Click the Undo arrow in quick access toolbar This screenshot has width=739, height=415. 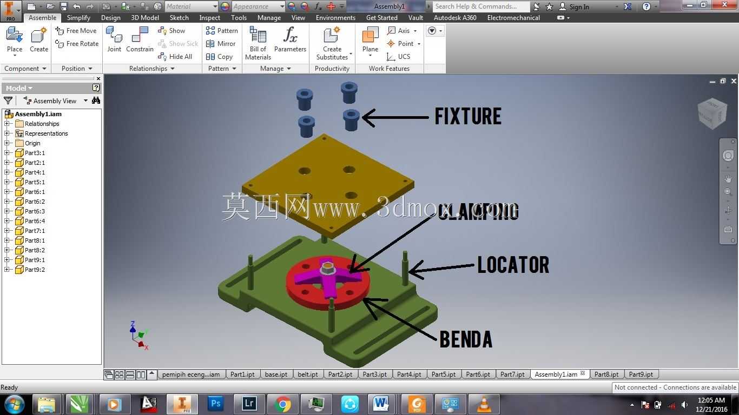pyautogui.click(x=77, y=6)
